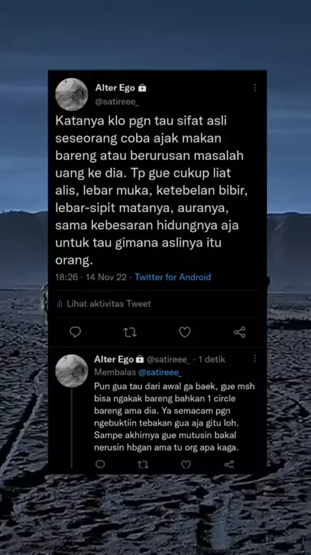Open reply on the main tweet
The height and width of the screenshot is (555, 311).
(x=75, y=332)
